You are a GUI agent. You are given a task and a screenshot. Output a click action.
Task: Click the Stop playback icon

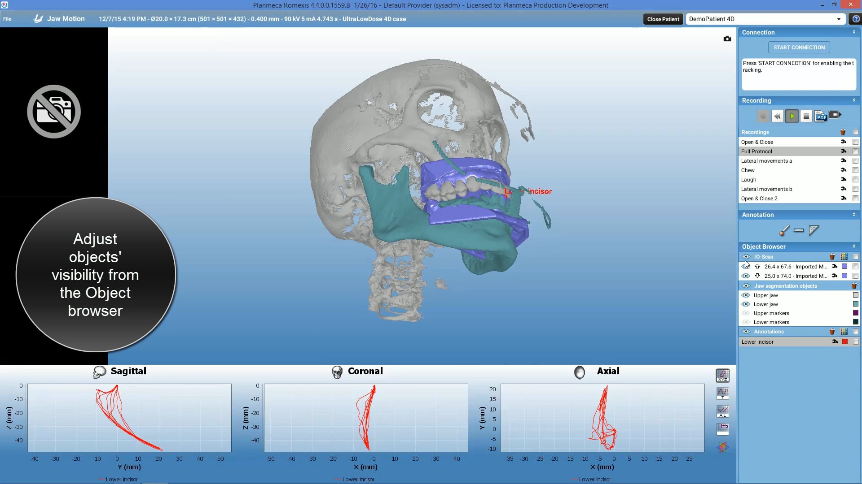806,116
